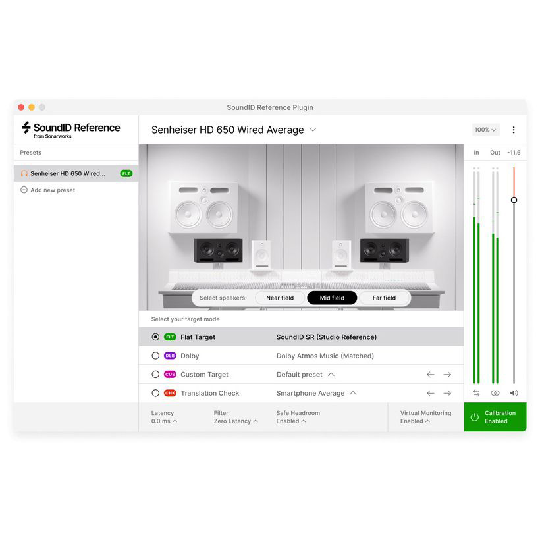Open the Latency 0.0 ms menu

click(164, 417)
